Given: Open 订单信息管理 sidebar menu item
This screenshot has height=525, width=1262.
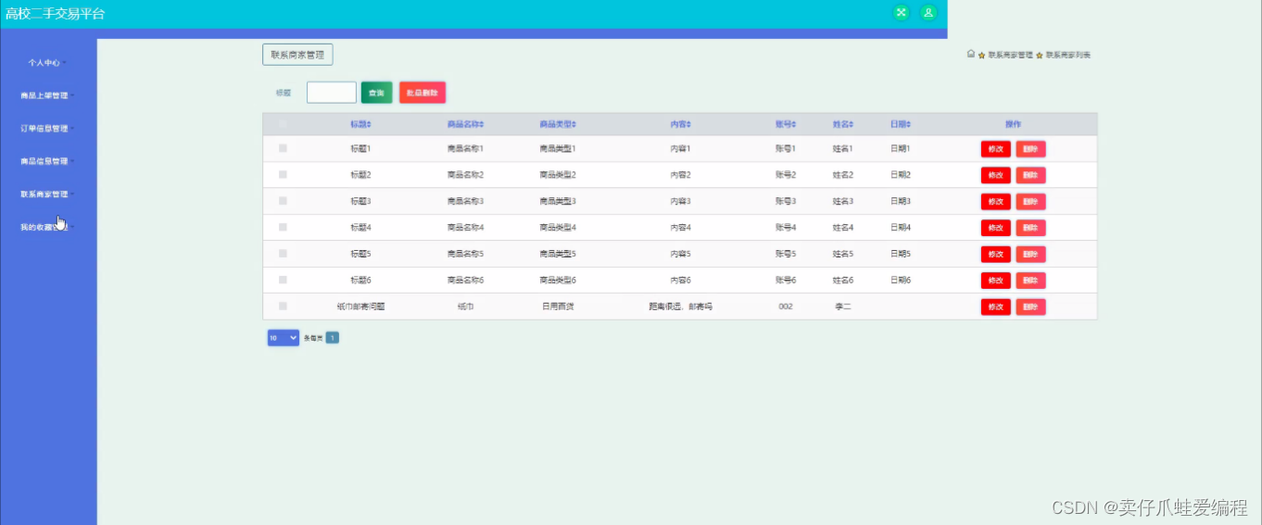Looking at the screenshot, I should pos(44,129).
